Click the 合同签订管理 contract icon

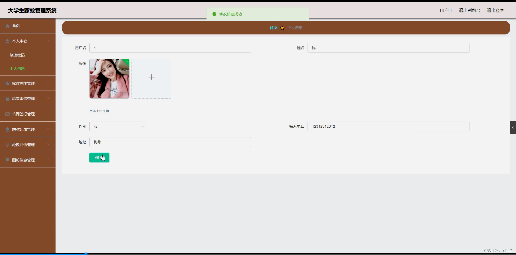click(7, 114)
